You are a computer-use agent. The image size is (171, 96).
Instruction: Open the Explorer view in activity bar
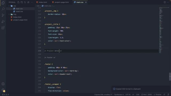coord(3,3)
